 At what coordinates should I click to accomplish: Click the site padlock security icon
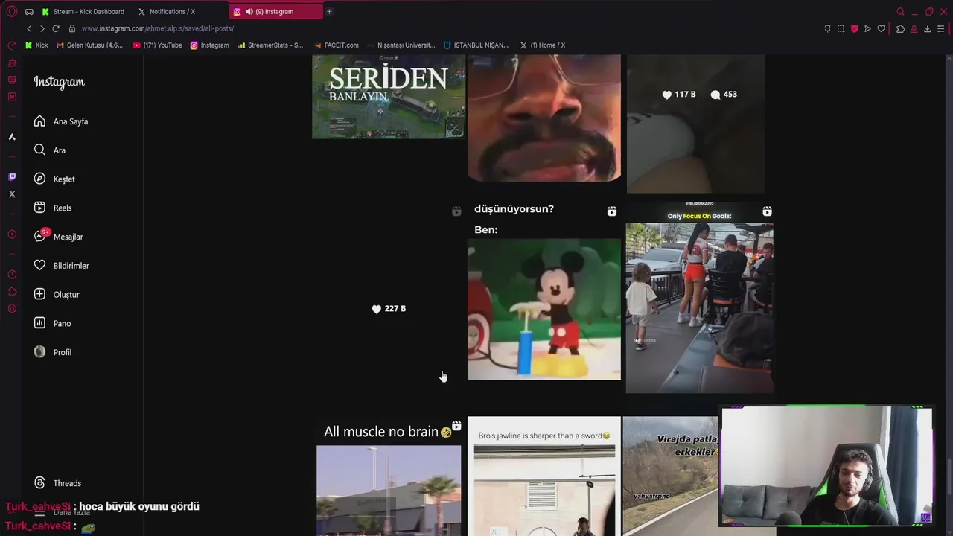[x=72, y=28]
